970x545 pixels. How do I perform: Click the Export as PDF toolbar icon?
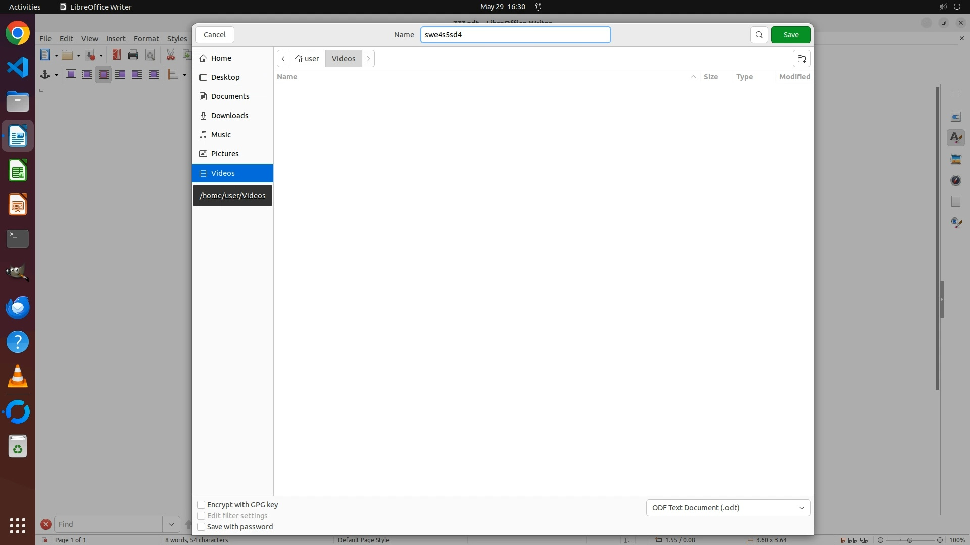[x=117, y=55]
